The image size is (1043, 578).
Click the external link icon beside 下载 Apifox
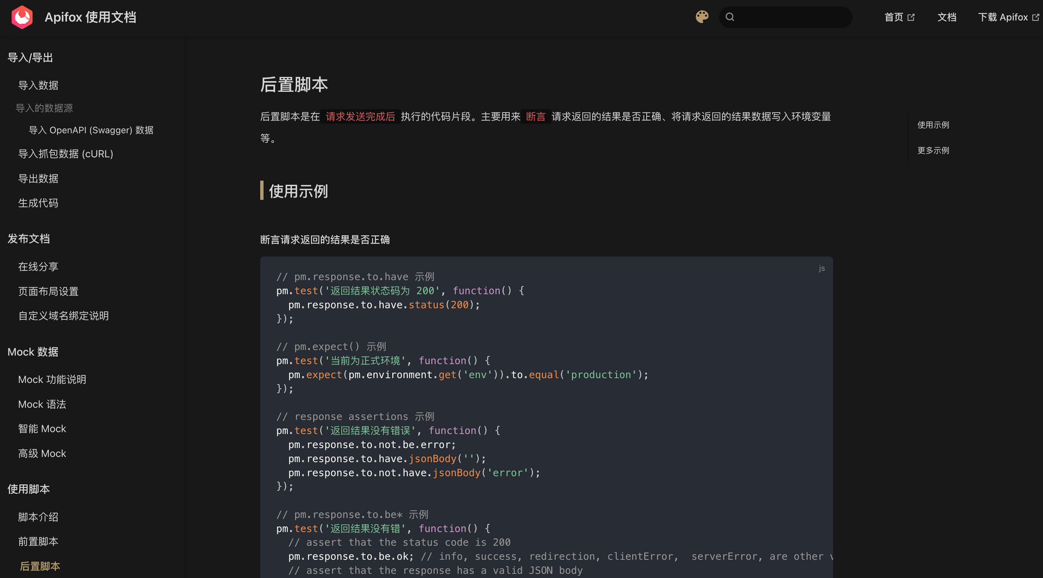[1036, 17]
